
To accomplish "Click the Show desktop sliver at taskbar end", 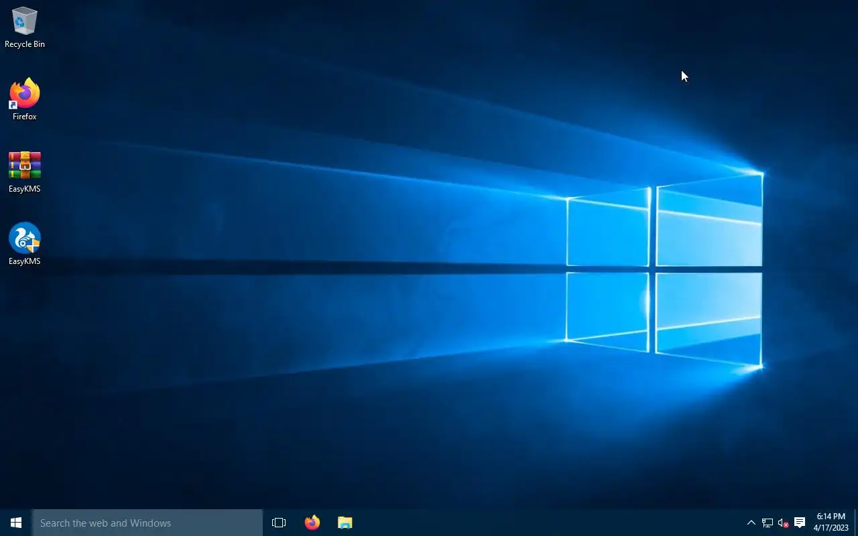I will (856, 523).
